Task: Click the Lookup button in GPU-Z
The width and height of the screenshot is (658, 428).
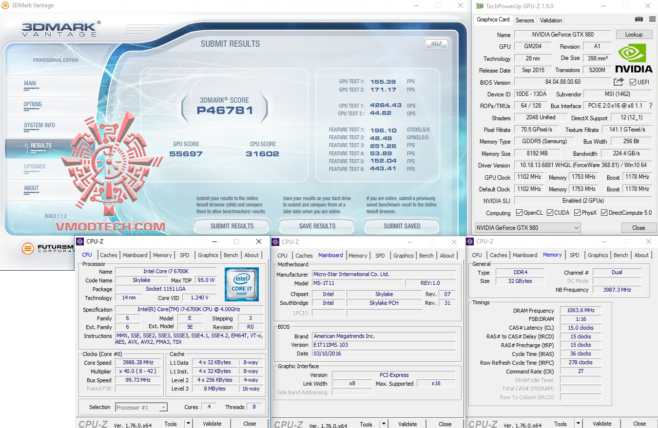Action: pyautogui.click(x=634, y=34)
